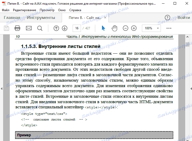Open the Справка menu
192x141 pixels.
(x=75, y=10)
